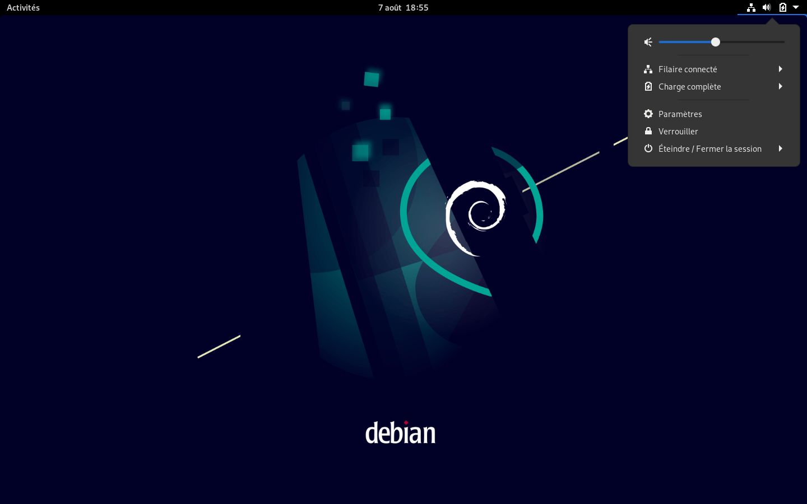This screenshot has height=504, width=807.
Task: Close system menu via top bar arrow
Action: point(796,7)
